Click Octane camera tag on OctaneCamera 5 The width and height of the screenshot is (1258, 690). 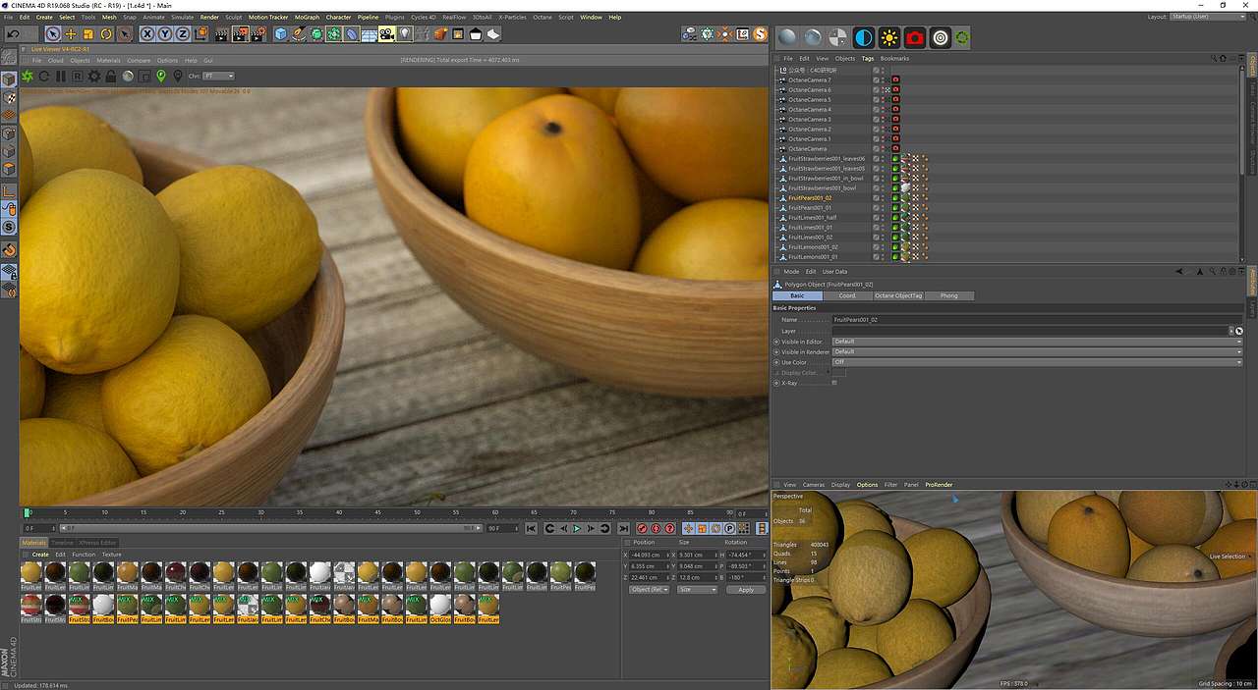click(895, 99)
